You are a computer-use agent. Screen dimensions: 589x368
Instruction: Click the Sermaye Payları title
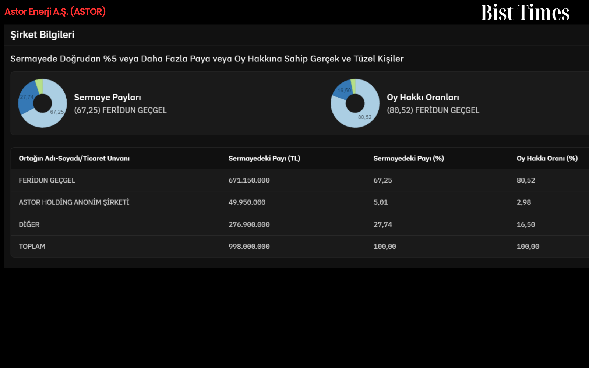pyautogui.click(x=107, y=98)
